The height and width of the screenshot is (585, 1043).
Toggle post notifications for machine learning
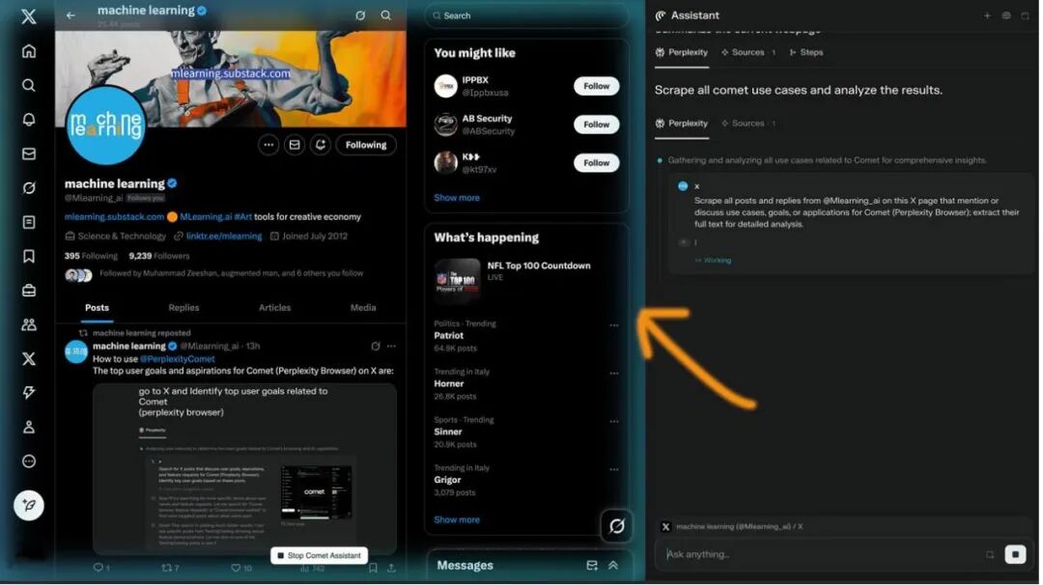tap(321, 145)
